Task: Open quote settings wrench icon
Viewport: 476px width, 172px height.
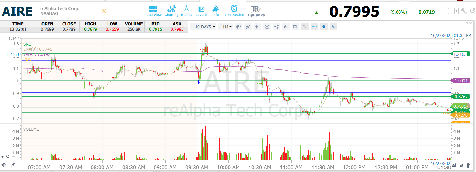Action: [464, 11]
